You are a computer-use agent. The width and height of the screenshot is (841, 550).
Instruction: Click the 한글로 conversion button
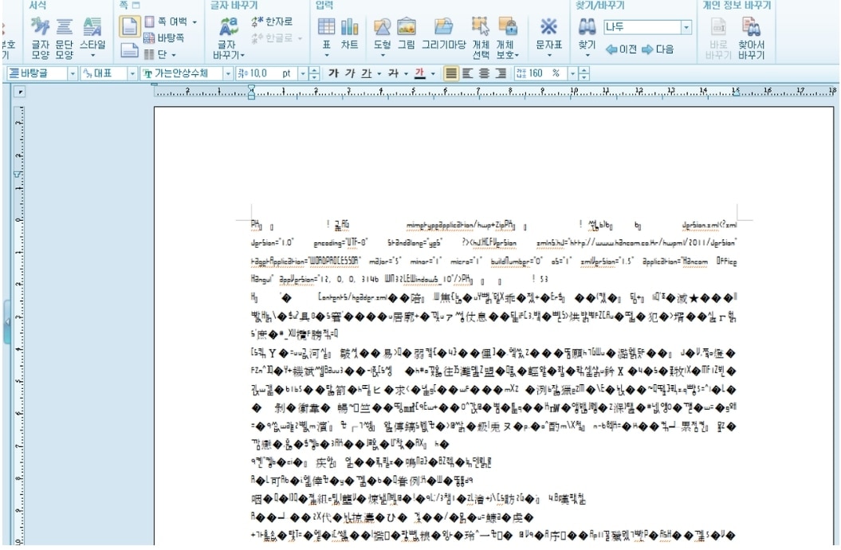pyautogui.click(x=276, y=38)
